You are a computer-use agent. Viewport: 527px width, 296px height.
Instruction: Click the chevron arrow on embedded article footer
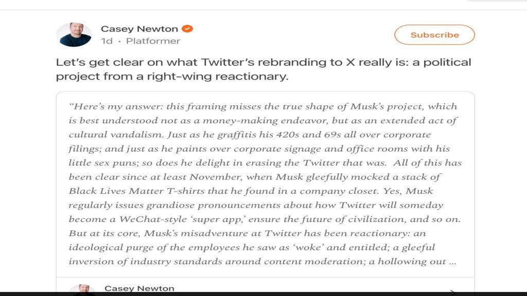coord(452,291)
